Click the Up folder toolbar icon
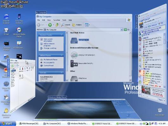Screen dimensions: 168x126 (x=57, y=25)
